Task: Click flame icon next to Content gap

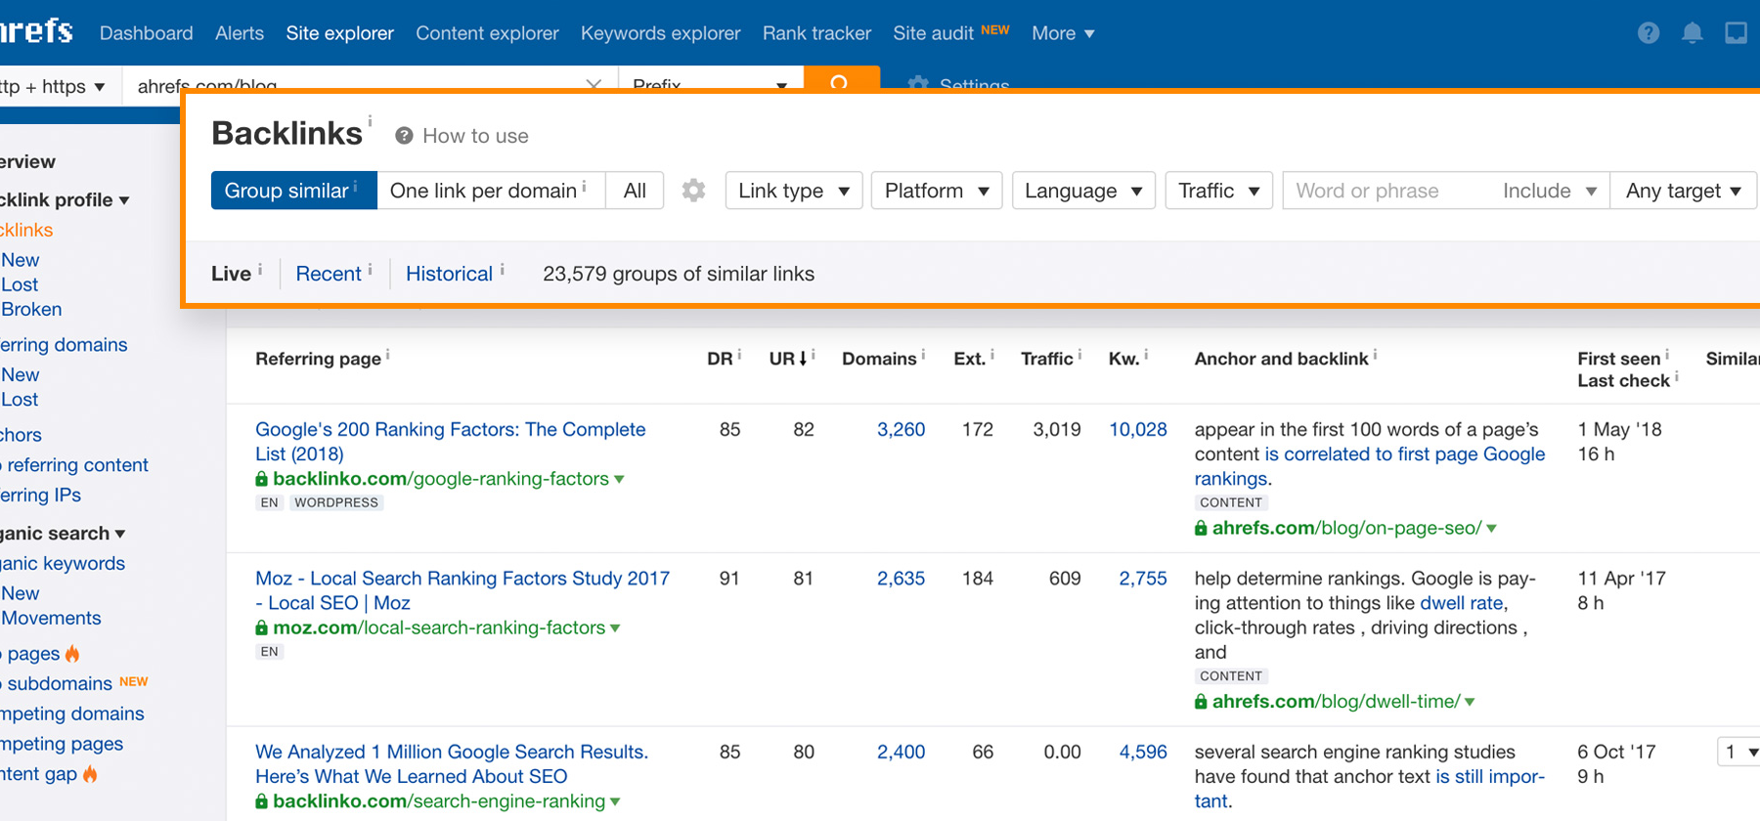Action: click(90, 774)
